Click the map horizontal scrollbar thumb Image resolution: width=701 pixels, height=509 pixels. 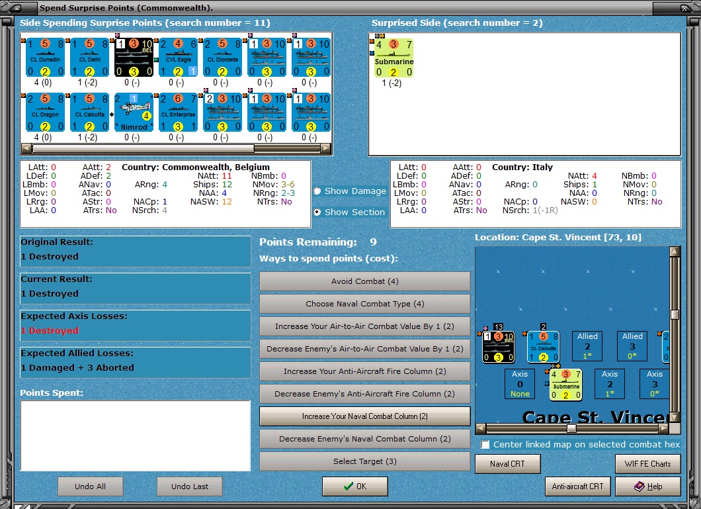click(x=571, y=428)
